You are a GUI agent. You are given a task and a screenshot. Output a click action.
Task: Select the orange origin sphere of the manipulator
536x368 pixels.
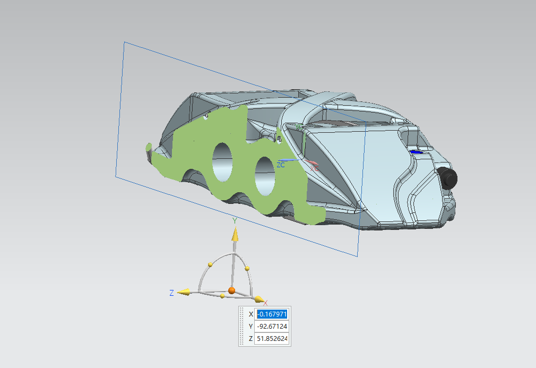(x=231, y=290)
